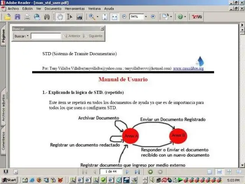Go to the first page
The width and height of the screenshot is (245, 184).
[85, 172]
